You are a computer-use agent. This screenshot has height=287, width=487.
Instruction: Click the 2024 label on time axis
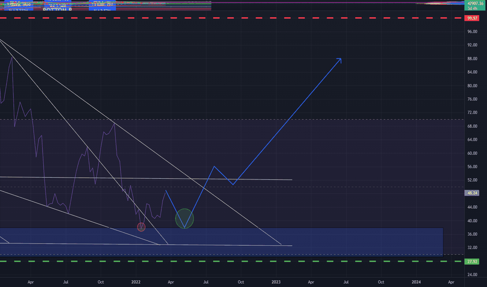pyautogui.click(x=416, y=282)
